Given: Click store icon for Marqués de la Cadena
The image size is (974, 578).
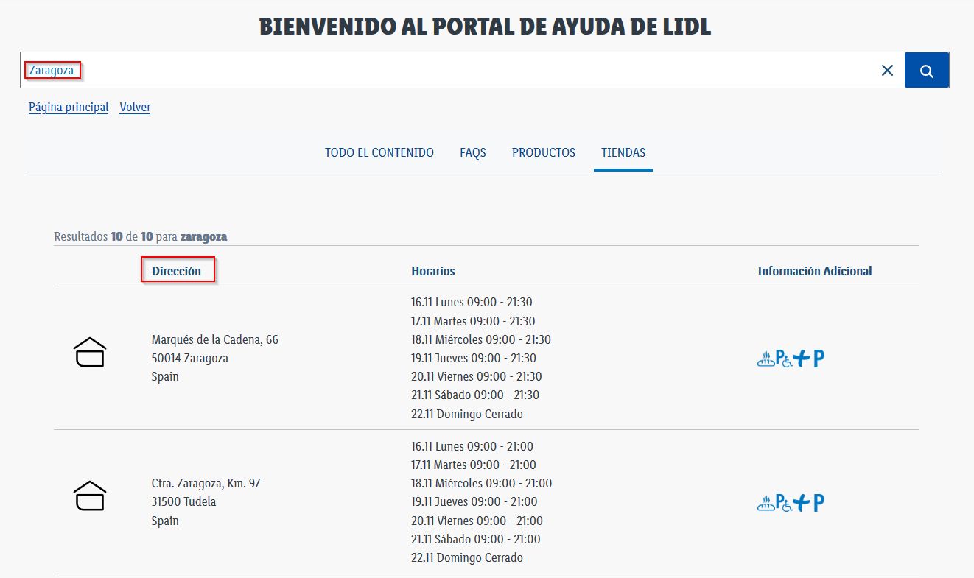Looking at the screenshot, I should [90, 352].
